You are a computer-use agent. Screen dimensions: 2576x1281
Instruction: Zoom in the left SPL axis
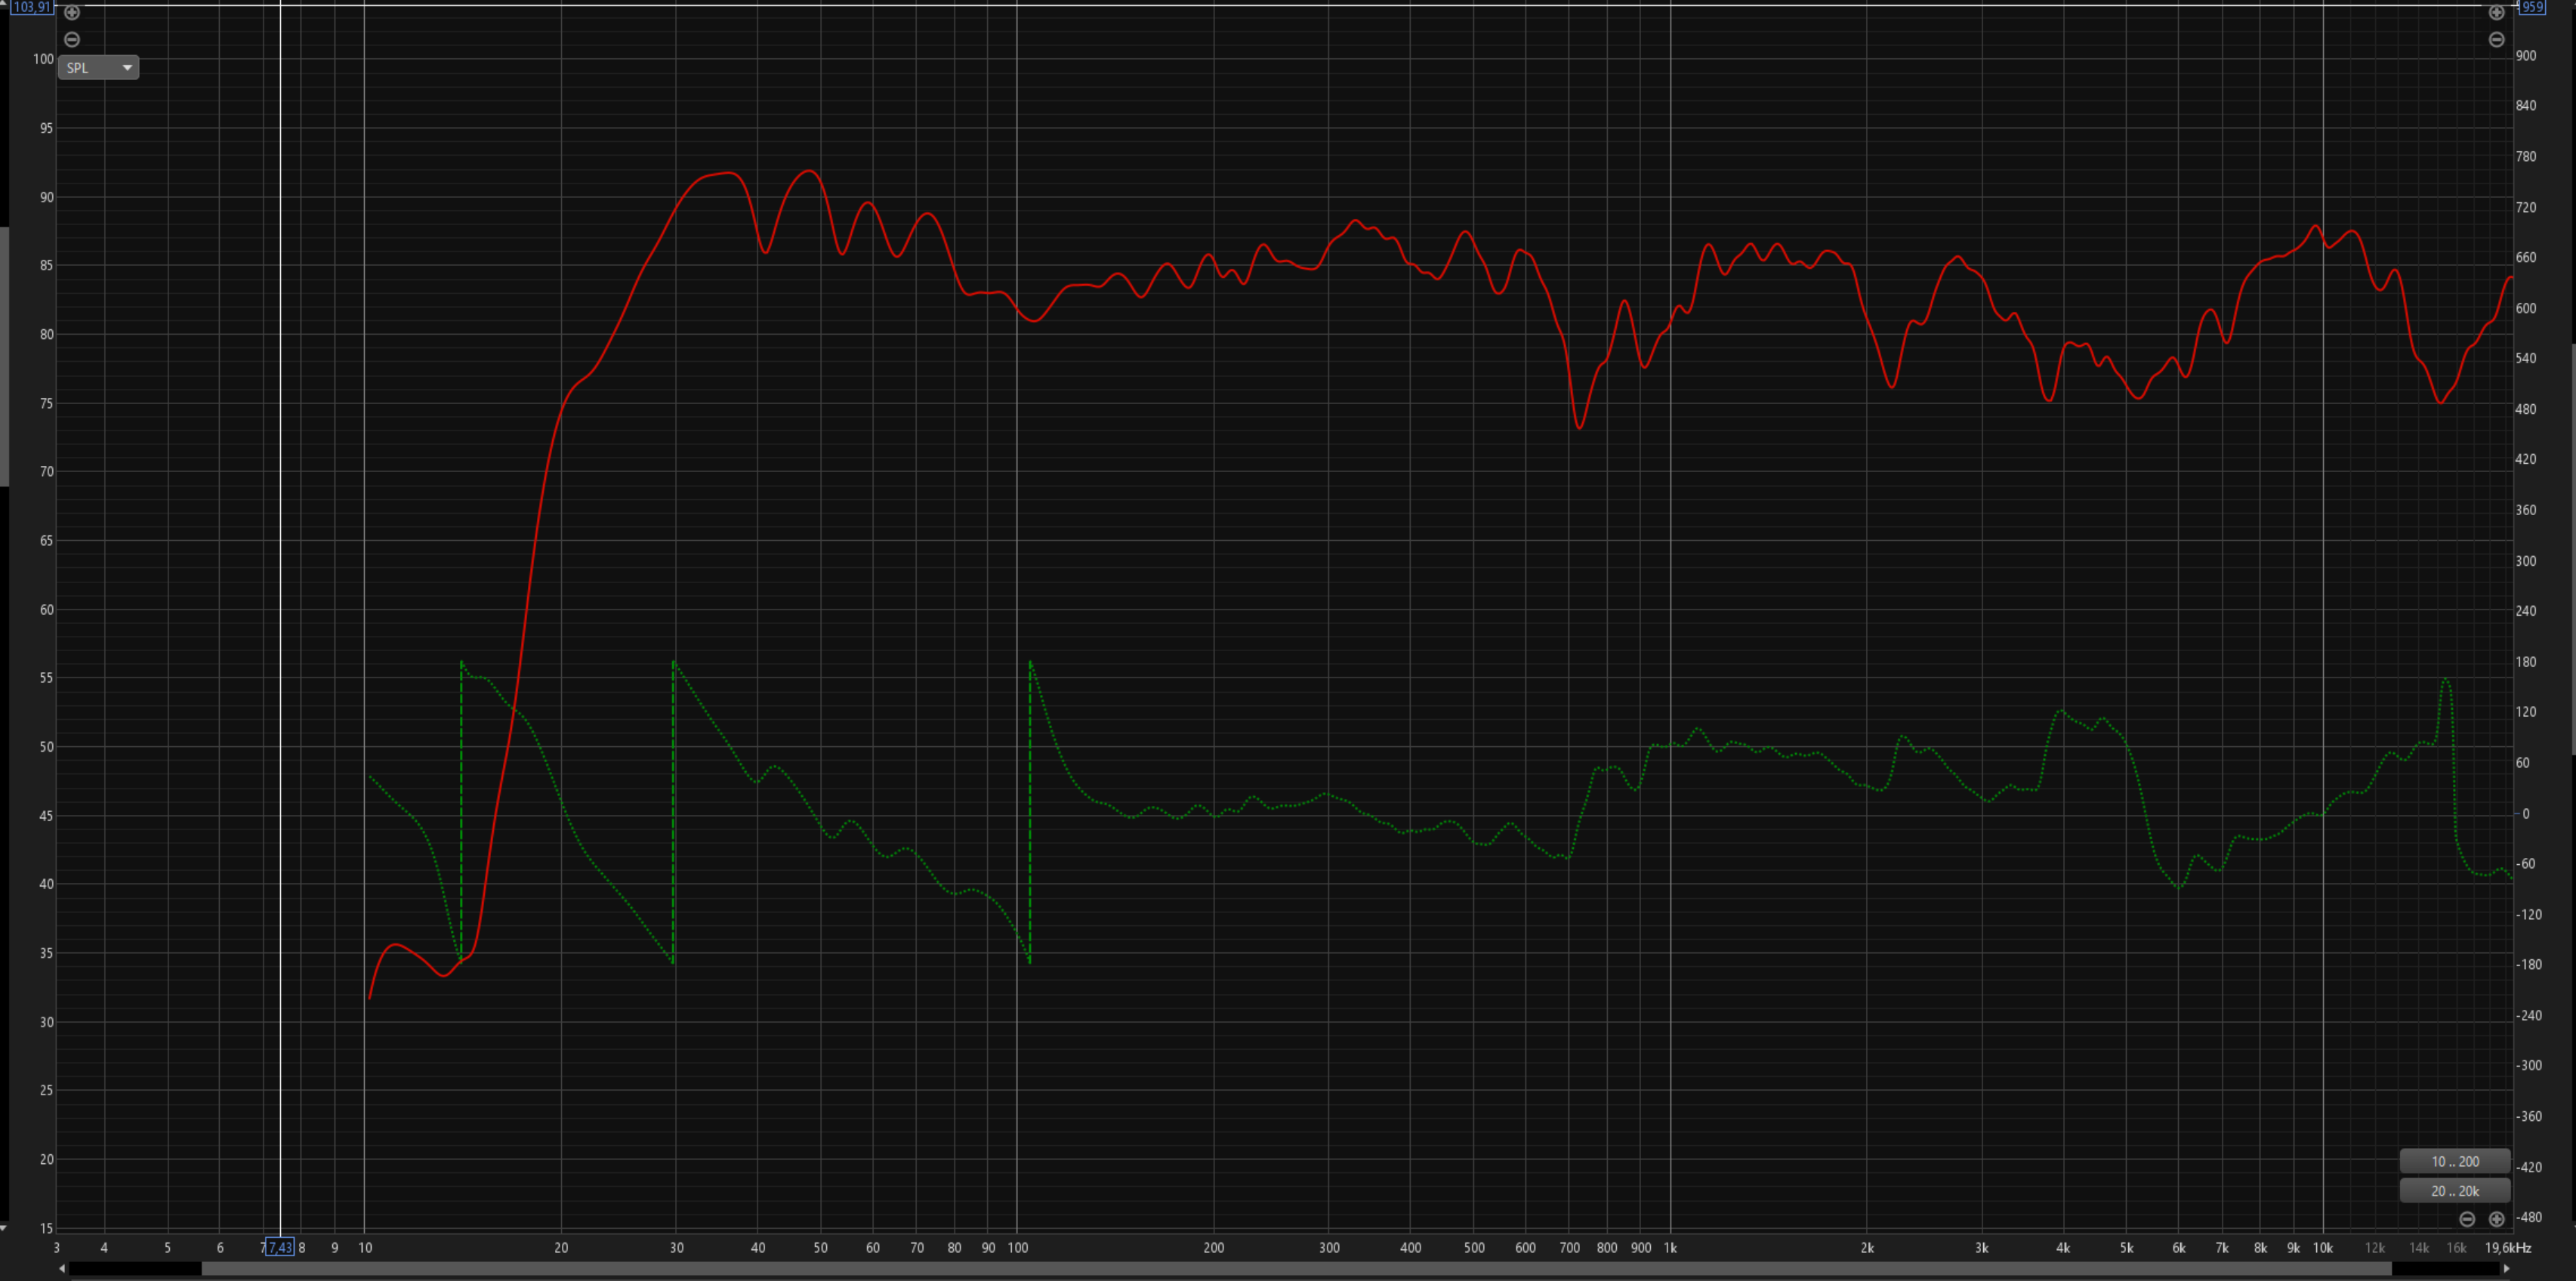click(x=72, y=13)
